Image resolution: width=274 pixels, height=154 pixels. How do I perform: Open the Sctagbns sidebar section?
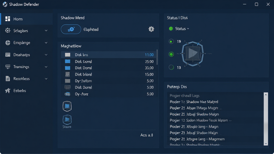[x=26, y=30]
